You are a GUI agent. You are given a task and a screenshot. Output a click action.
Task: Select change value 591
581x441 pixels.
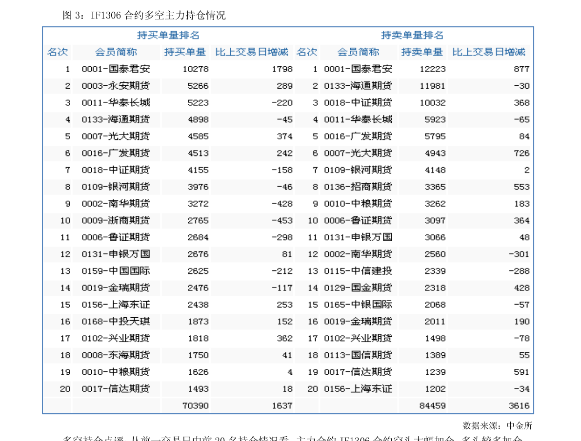click(521, 372)
